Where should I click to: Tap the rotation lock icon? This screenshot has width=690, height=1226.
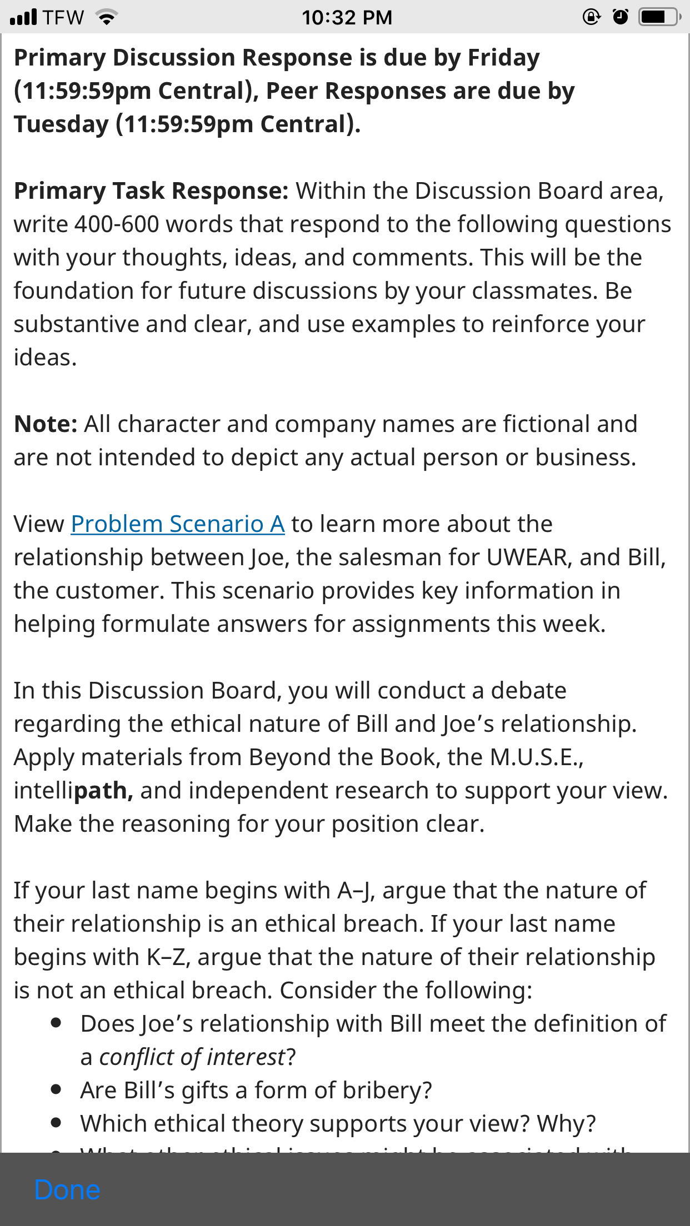(591, 17)
